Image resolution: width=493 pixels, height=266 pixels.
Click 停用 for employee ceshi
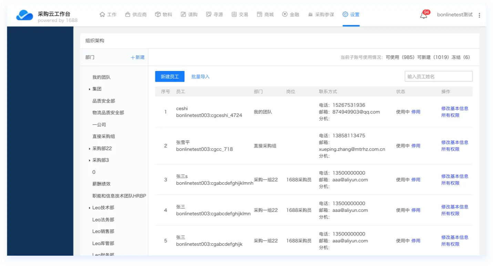point(416,112)
